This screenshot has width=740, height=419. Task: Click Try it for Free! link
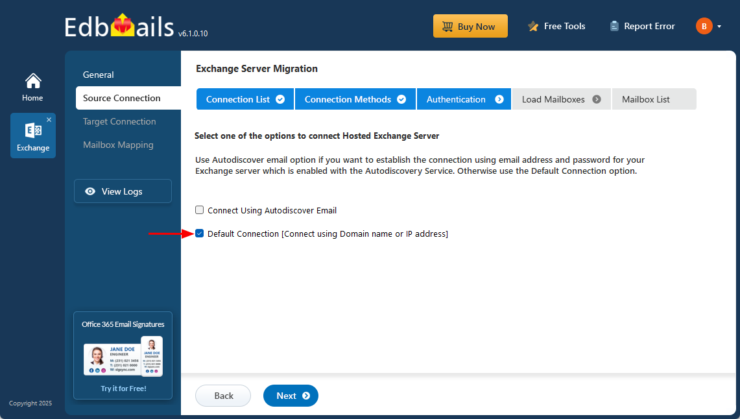(x=123, y=389)
